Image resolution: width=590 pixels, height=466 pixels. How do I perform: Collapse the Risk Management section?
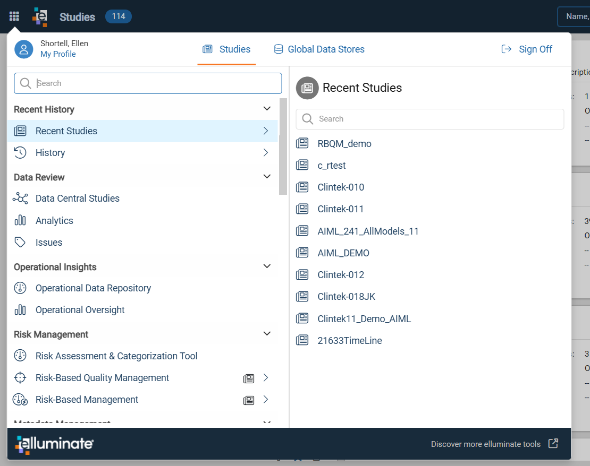[x=267, y=333]
